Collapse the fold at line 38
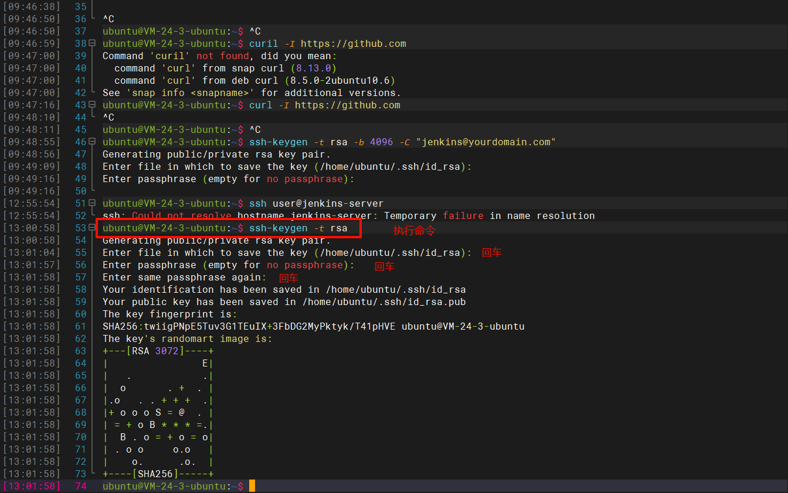 (92, 43)
